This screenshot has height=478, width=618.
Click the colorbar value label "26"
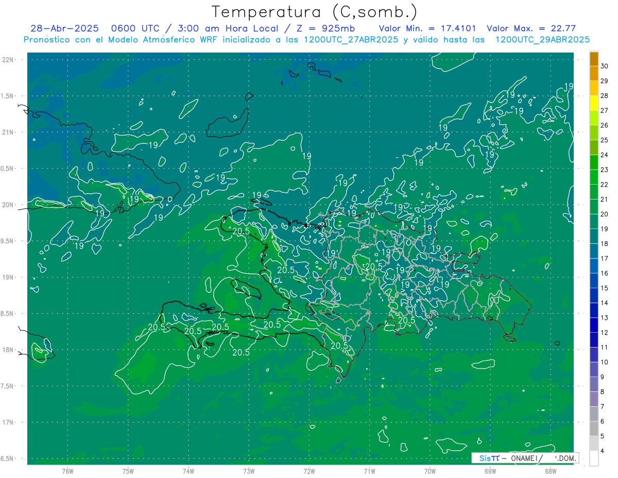pos(604,125)
